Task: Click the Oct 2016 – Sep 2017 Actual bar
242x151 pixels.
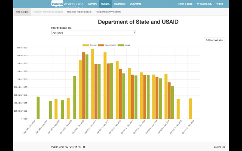Action: pos(172,102)
